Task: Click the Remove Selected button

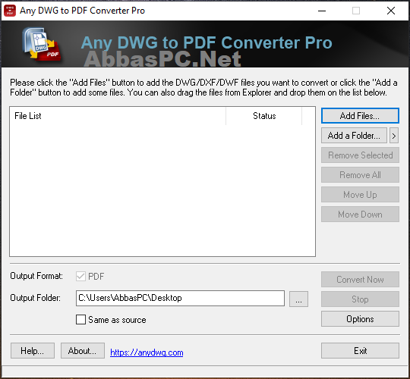Action: point(360,155)
